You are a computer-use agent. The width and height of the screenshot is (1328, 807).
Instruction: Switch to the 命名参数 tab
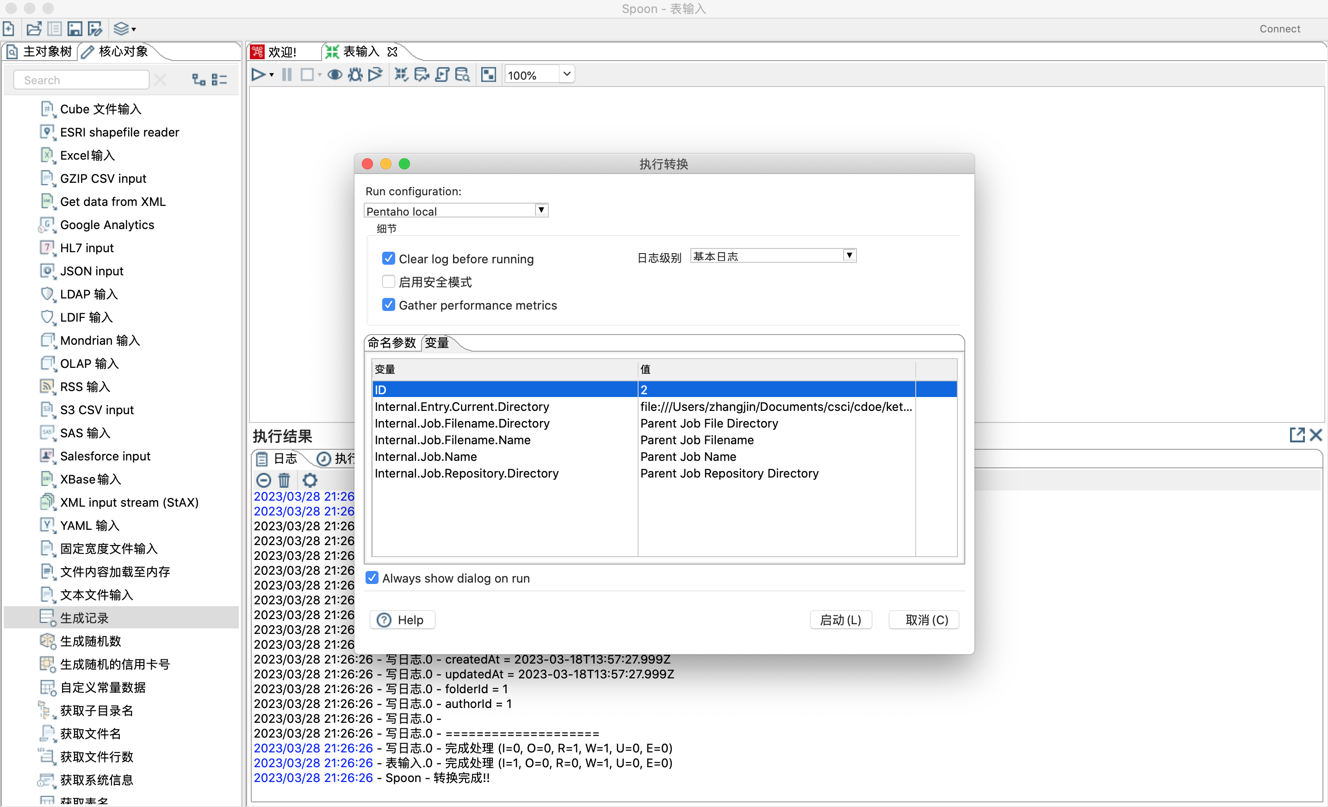point(392,343)
